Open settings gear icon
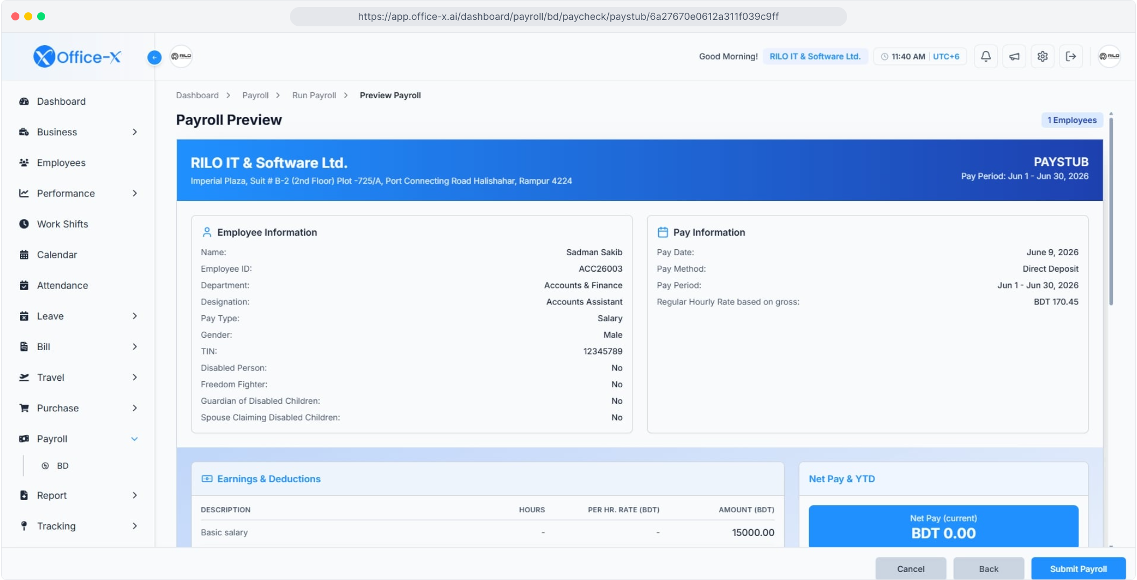Screen dimensions: 1137x580 pyautogui.click(x=1042, y=56)
